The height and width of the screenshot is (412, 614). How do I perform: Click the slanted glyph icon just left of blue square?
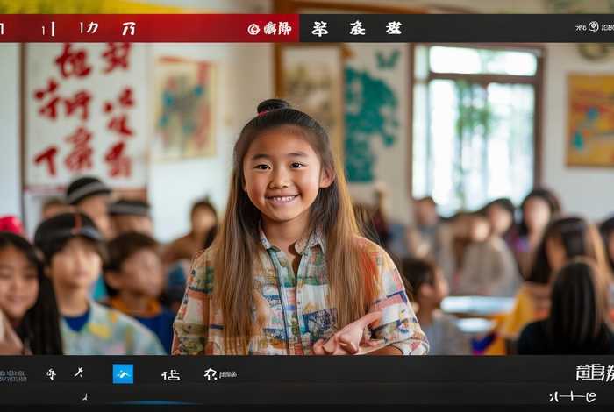coord(79,372)
